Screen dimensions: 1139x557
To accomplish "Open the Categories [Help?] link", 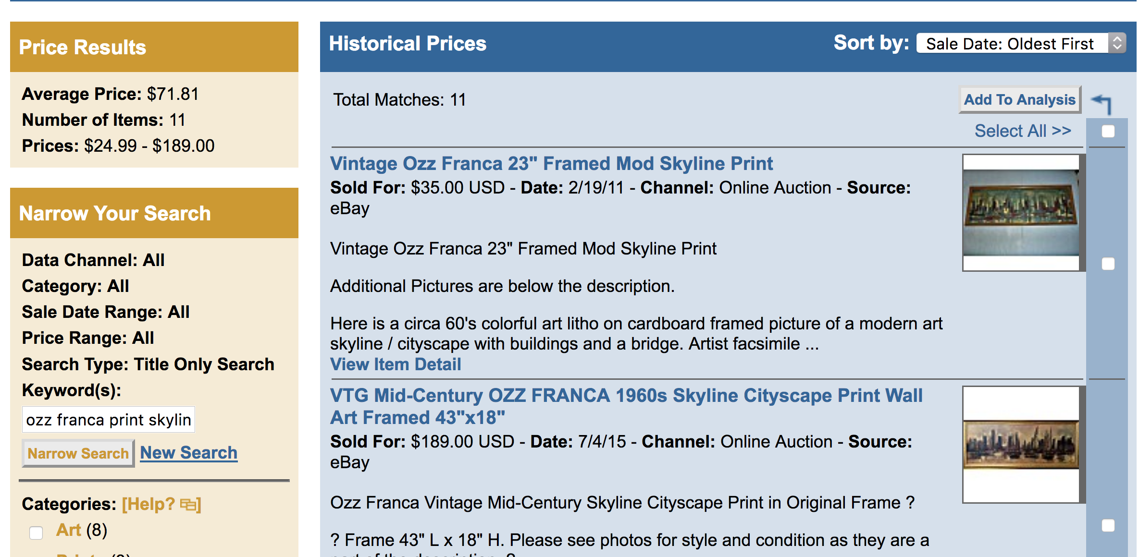I will tap(161, 504).
